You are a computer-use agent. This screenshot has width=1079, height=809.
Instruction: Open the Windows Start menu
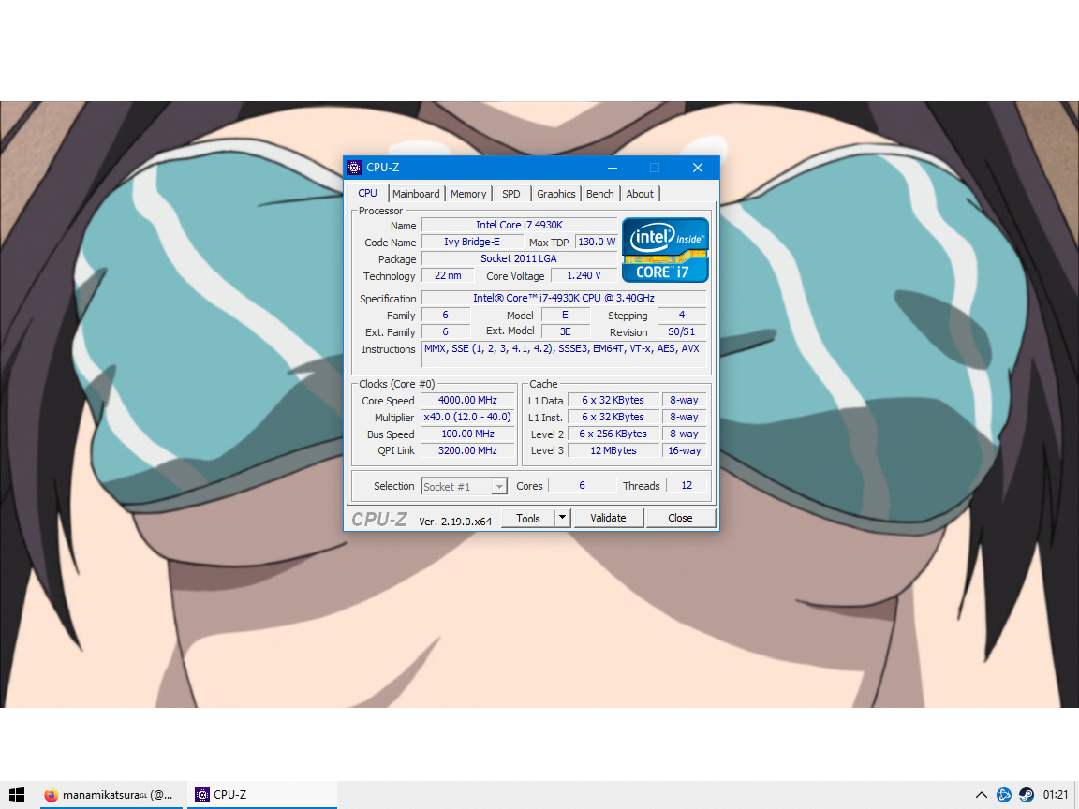[x=17, y=795]
